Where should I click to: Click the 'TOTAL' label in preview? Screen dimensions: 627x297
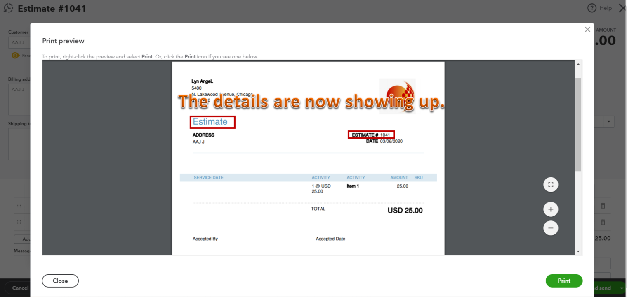pyautogui.click(x=318, y=209)
